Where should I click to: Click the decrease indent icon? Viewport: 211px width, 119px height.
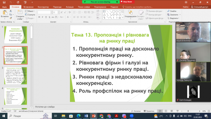click(85, 12)
